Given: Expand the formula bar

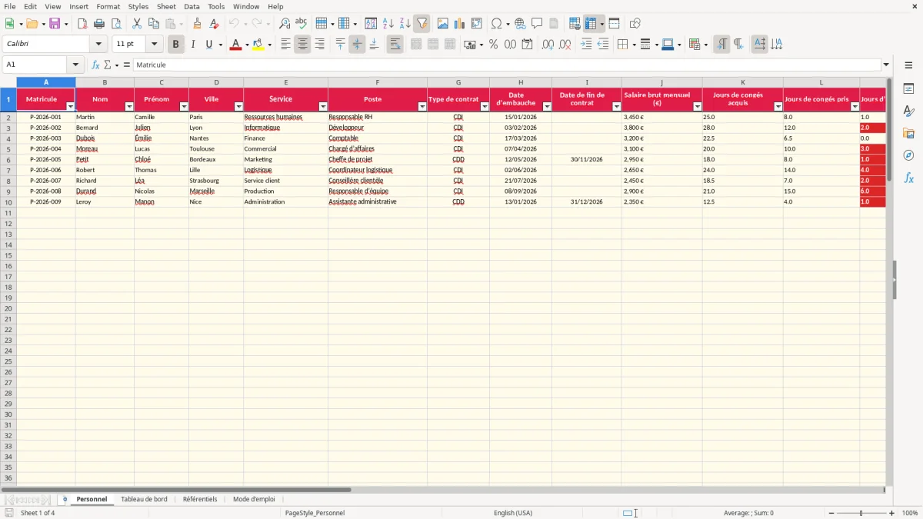Looking at the screenshot, I should [886, 65].
